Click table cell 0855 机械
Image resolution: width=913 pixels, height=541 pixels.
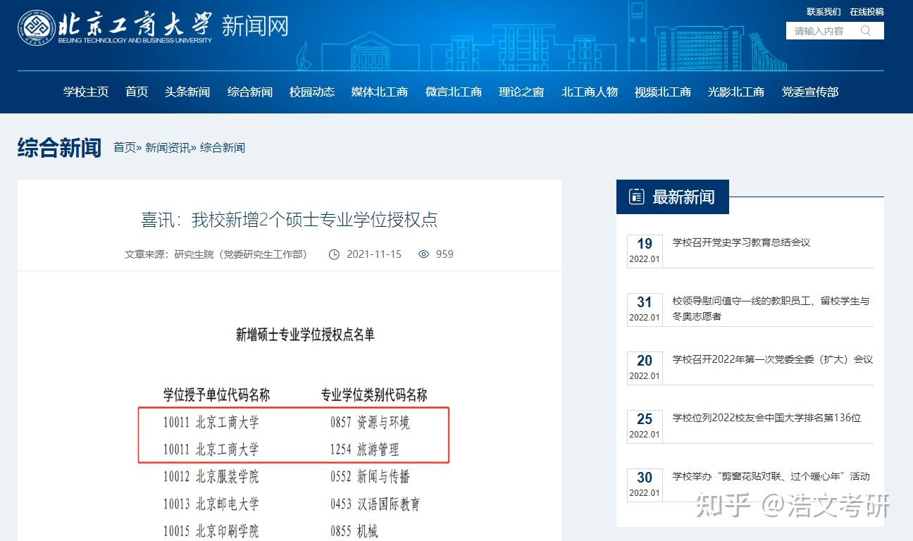tap(354, 531)
